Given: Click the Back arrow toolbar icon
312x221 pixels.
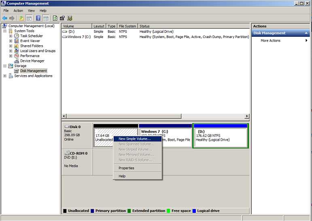Looking at the screenshot, I should click(x=5, y=18).
